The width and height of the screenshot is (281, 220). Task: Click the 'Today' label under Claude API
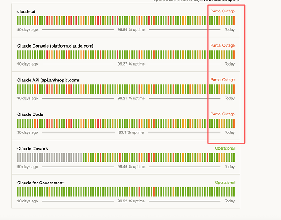[x=229, y=98]
